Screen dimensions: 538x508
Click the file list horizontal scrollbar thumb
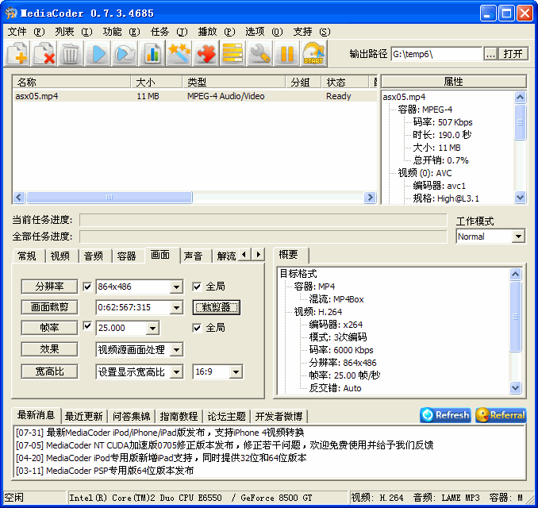click(110, 198)
